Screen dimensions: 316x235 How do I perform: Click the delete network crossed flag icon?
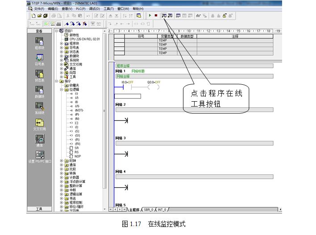[x=85, y=24]
